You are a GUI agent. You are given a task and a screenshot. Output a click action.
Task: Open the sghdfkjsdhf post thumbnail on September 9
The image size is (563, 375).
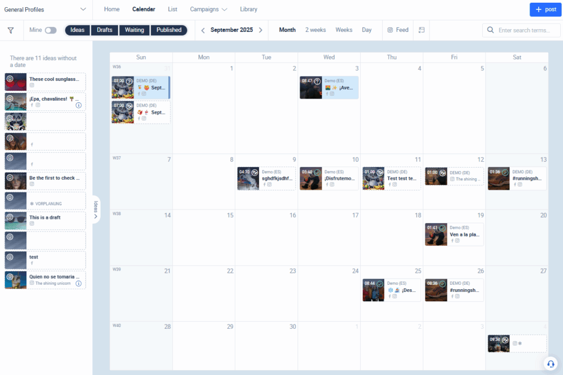click(248, 178)
